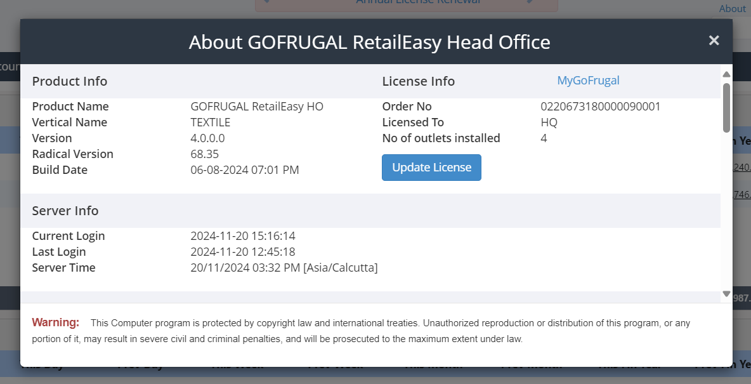This screenshot has width=751, height=384.
Task: Click the Server Info section header
Action: [65, 211]
